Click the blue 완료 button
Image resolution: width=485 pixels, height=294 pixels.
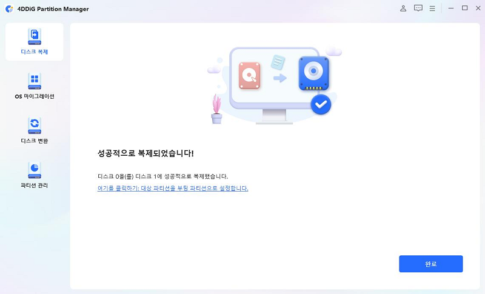pos(431,264)
